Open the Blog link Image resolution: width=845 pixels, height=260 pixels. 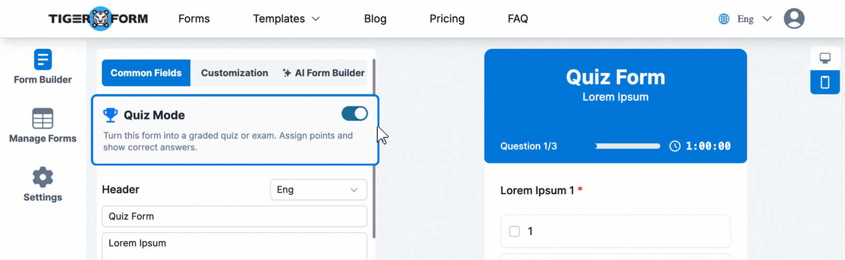[x=375, y=19]
